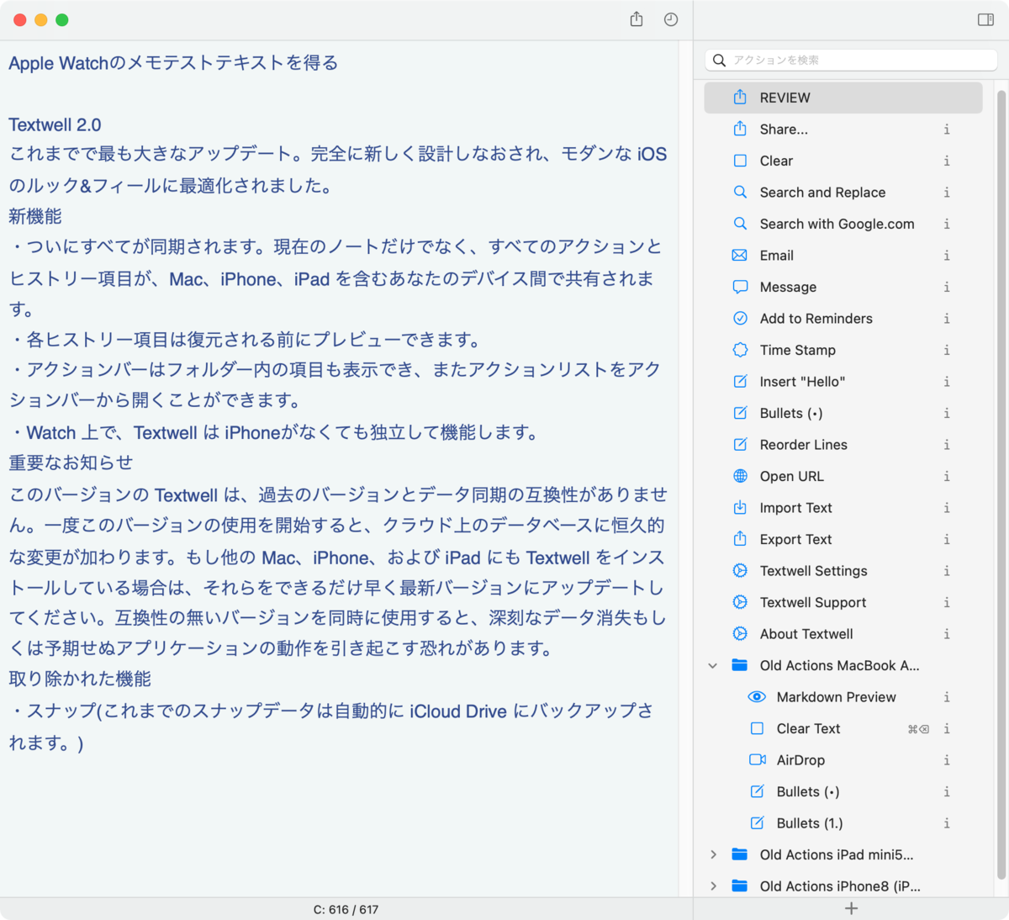1009x920 pixels.
Task: Add a new action with plus button
Action: (x=851, y=908)
